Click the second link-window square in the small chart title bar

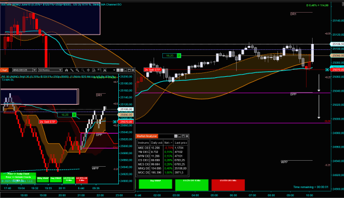pos(122,70)
